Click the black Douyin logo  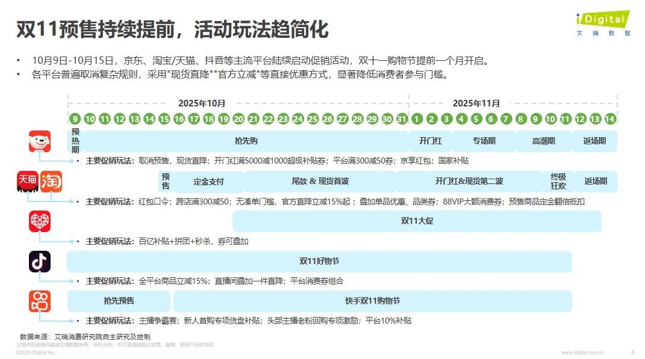pos(40,262)
